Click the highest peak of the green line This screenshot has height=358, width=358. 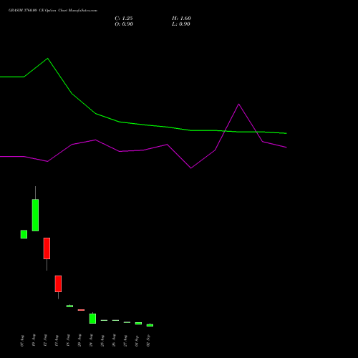coord(48,58)
